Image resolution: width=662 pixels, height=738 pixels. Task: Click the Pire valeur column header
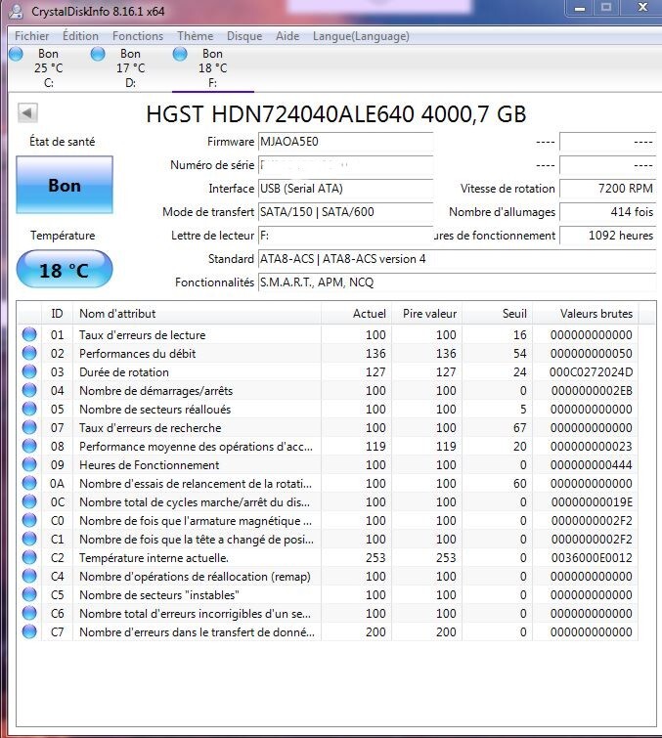point(426,314)
